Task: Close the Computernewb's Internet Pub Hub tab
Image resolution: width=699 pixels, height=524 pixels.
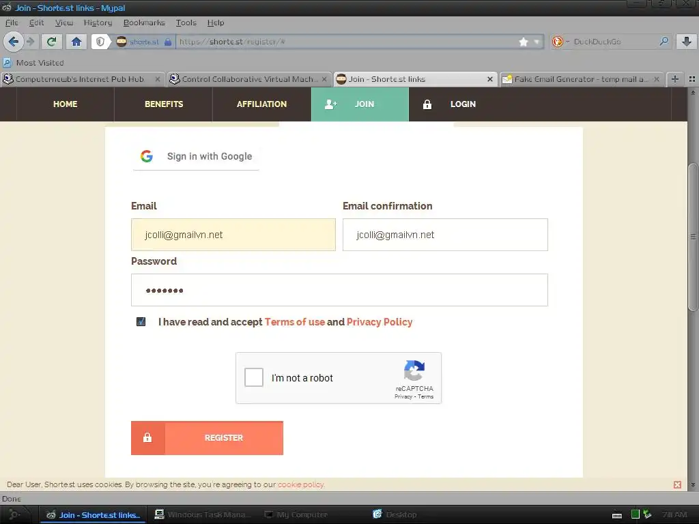Action: click(x=158, y=79)
